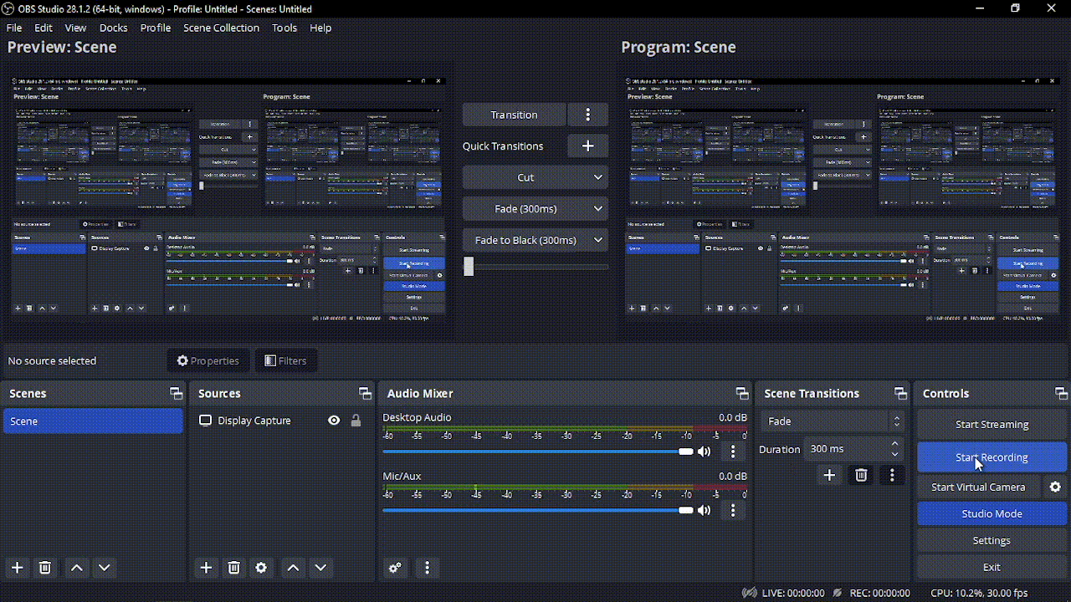Increase Duration with the up arrow
This screenshot has height=602, width=1071.
coord(895,444)
